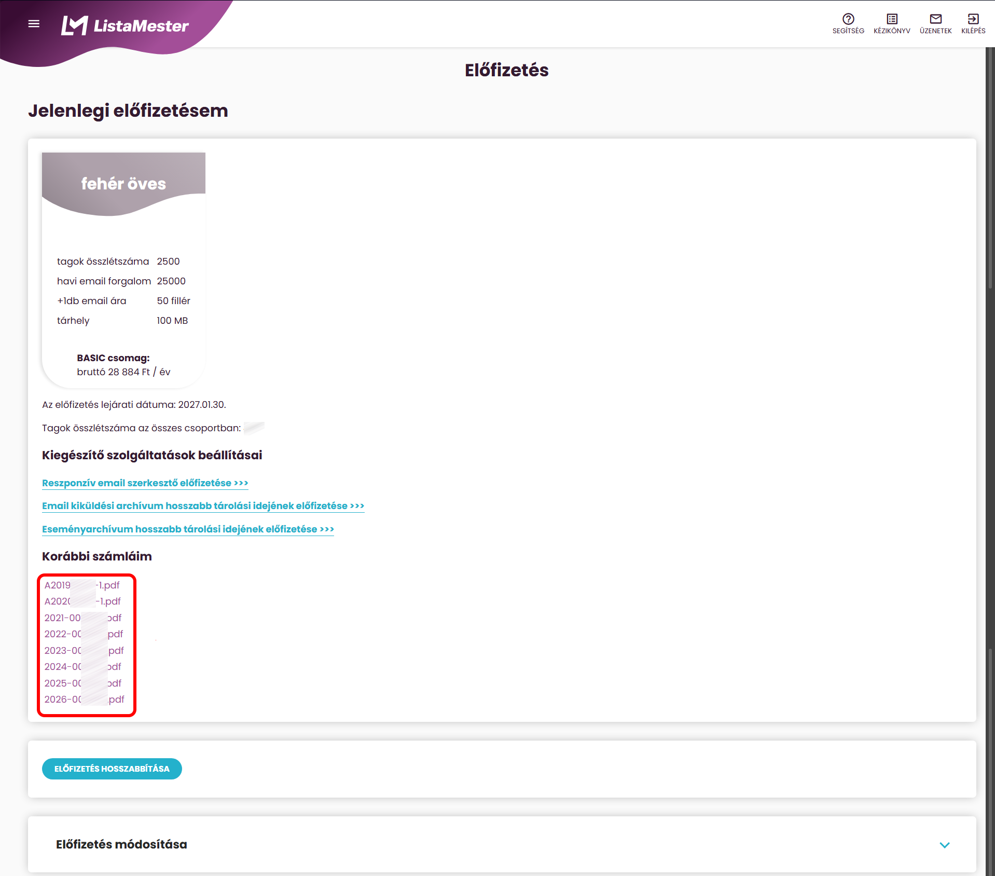The image size is (995, 876).
Task: Click Előfizetés hosszabbítása button
Action: [112, 769]
